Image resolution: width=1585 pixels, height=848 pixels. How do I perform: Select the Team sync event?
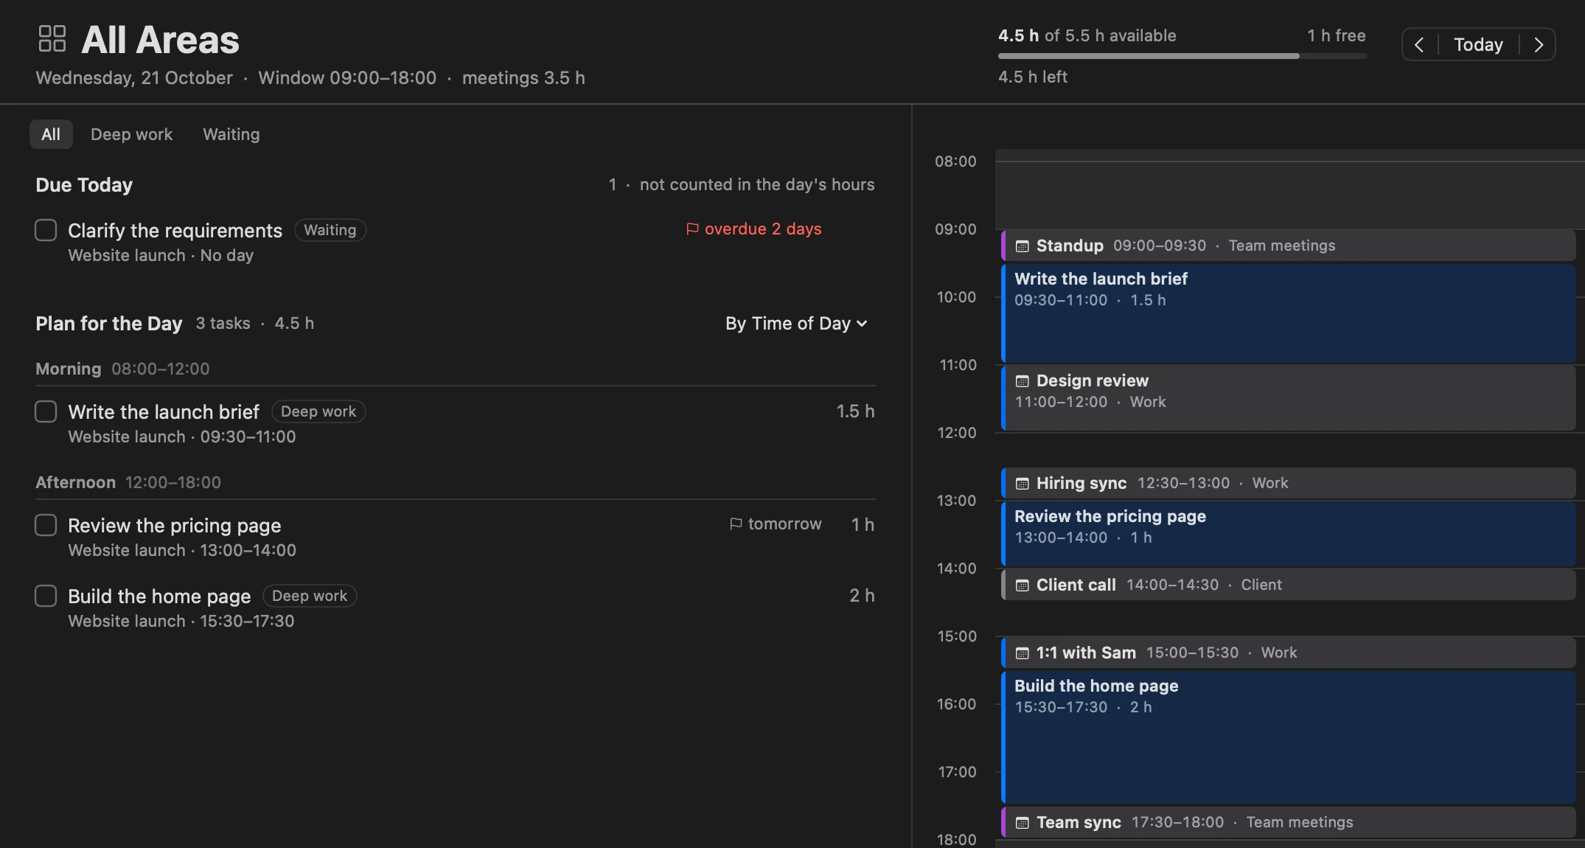(1289, 822)
